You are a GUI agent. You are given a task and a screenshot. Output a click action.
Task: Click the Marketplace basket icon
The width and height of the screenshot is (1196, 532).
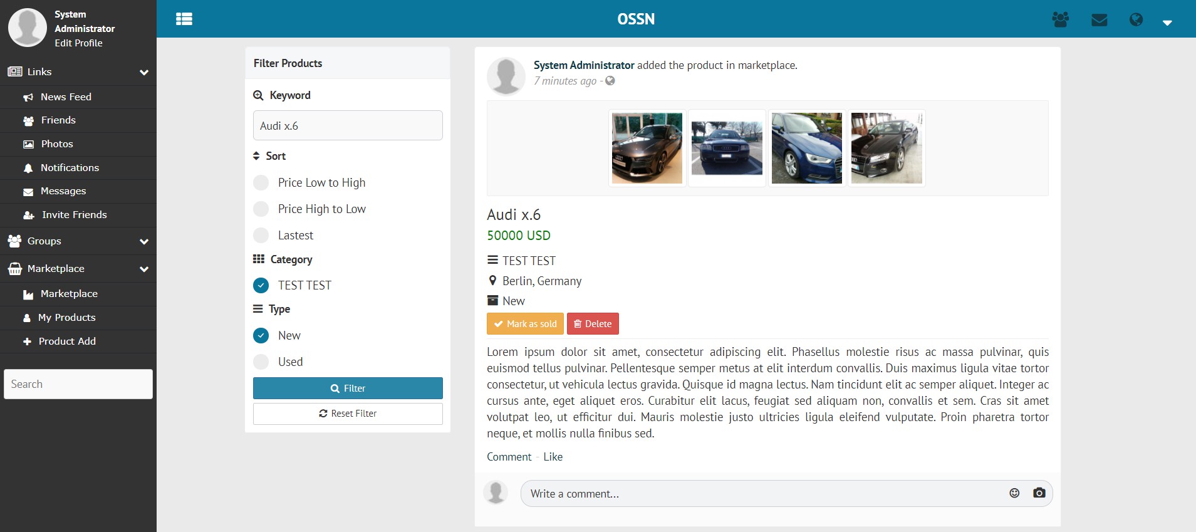[14, 269]
